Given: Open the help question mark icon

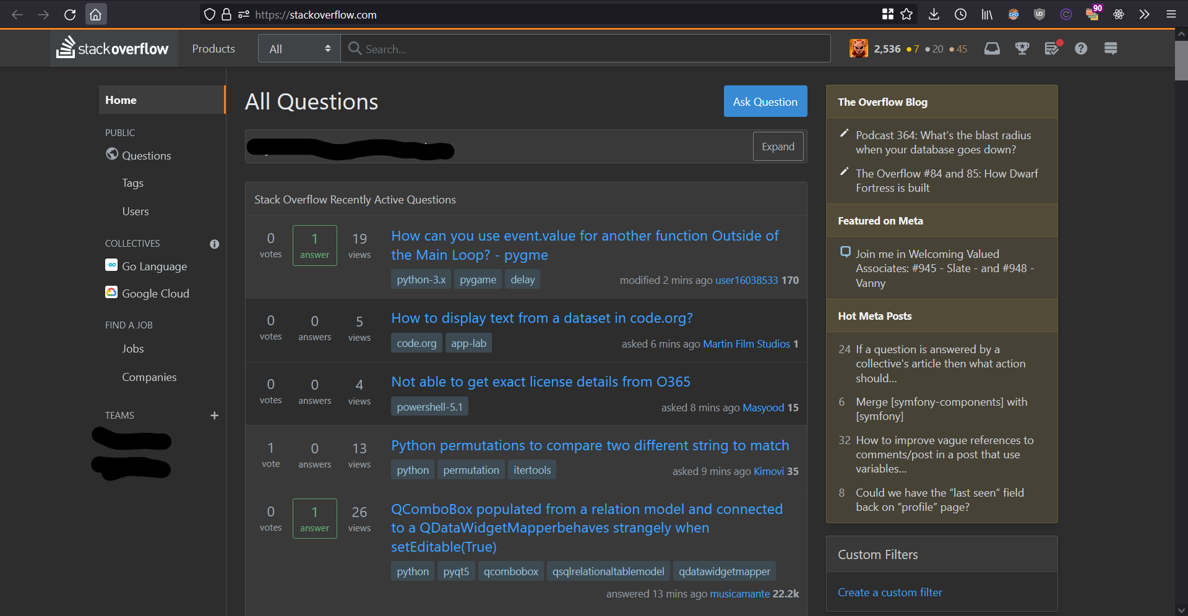Looking at the screenshot, I should coord(1081,48).
